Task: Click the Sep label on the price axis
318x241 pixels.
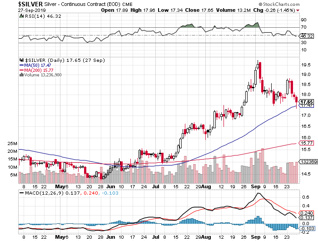Action: click(255, 186)
